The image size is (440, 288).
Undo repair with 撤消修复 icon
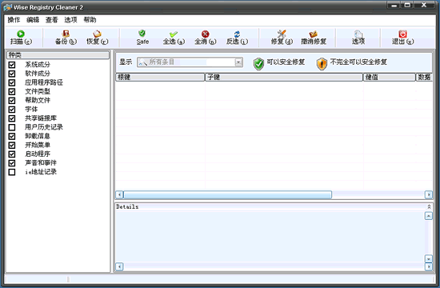pyautogui.click(x=314, y=38)
